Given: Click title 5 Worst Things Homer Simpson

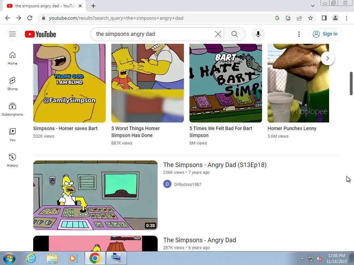Looking at the screenshot, I should tap(136, 132).
